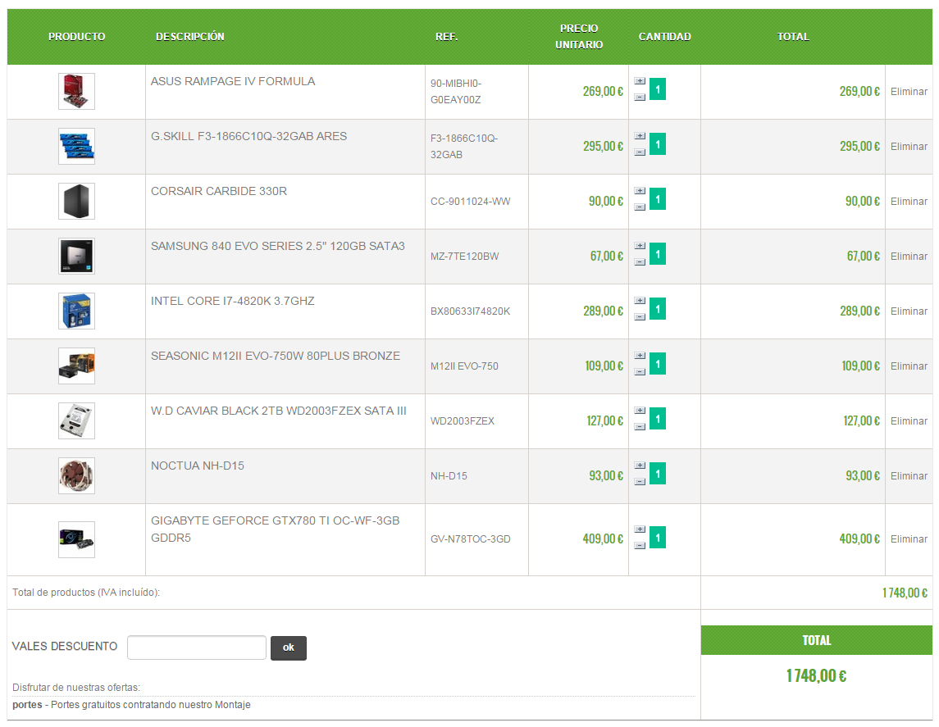The width and height of the screenshot is (939, 727).
Task: Click the discount voucher input field
Action: [x=197, y=647]
